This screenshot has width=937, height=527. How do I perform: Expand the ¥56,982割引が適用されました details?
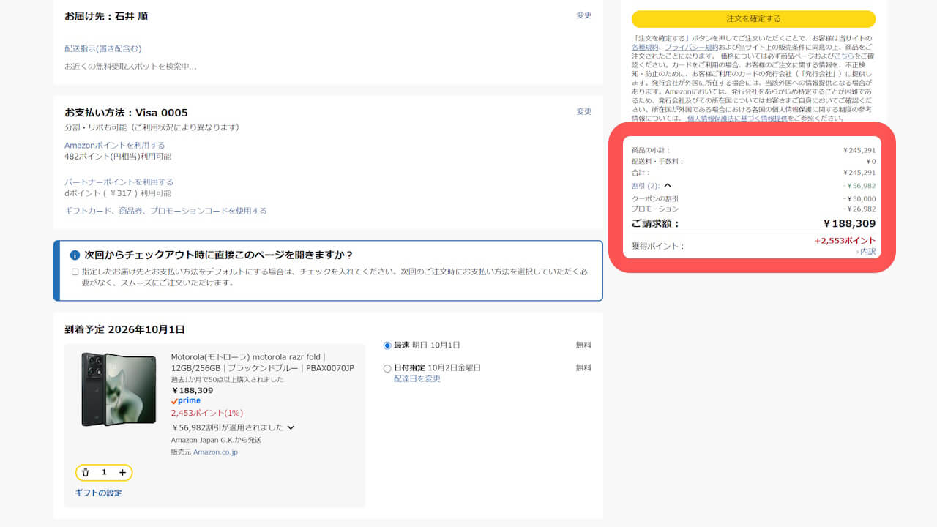pyautogui.click(x=291, y=427)
